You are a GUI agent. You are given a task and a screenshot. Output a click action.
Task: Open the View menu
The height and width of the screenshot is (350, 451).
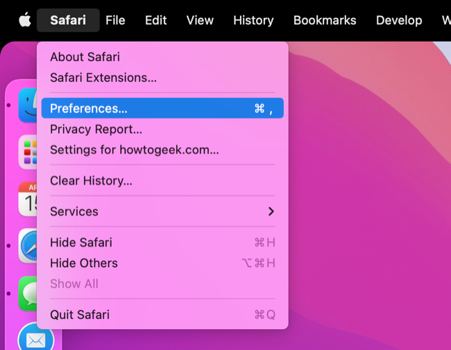[x=200, y=20]
